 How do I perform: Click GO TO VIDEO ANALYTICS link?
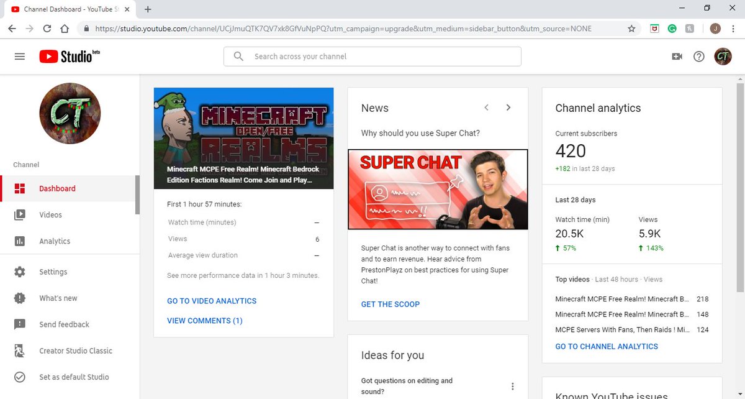click(212, 301)
